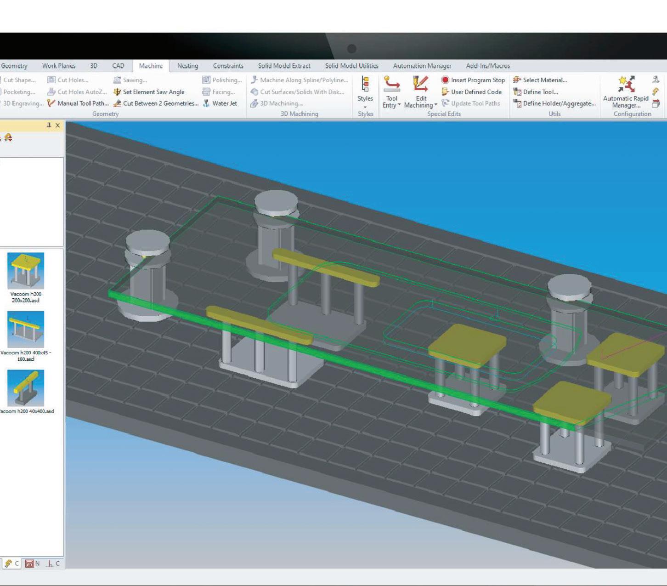Launch the 3D Engraving command

coord(22,103)
